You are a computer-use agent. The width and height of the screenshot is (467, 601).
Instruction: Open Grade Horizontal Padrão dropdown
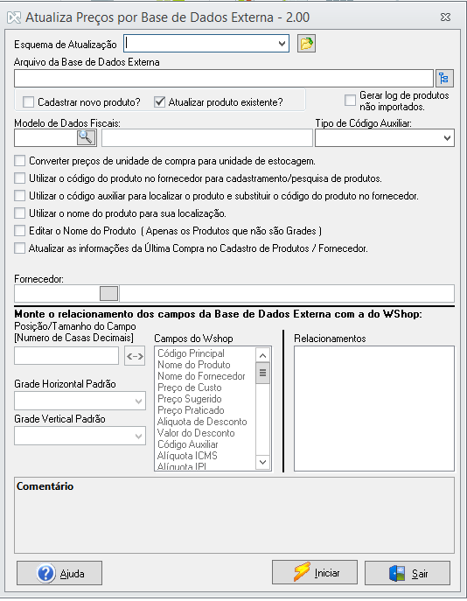tap(139, 402)
